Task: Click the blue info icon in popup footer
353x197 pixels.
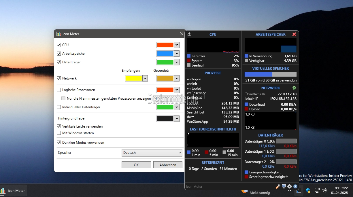Action: (x=295, y=186)
